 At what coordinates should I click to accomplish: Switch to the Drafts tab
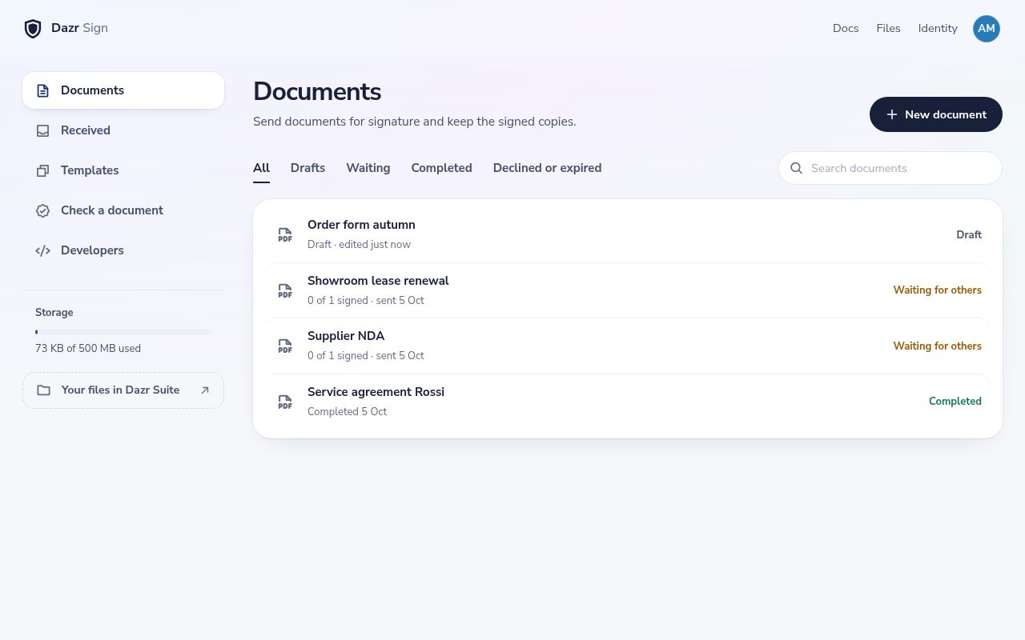pyautogui.click(x=307, y=168)
